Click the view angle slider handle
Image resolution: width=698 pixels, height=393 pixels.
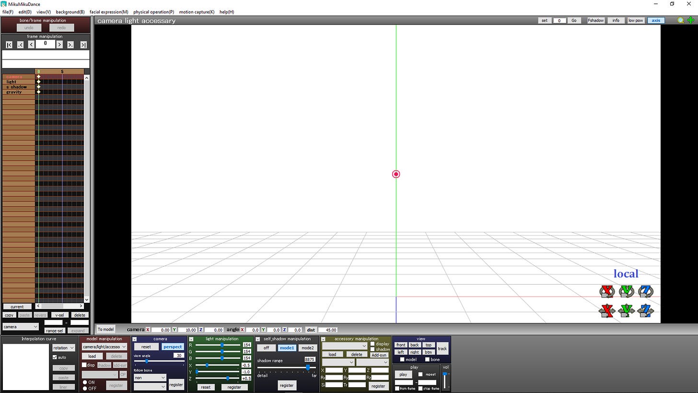(x=147, y=361)
